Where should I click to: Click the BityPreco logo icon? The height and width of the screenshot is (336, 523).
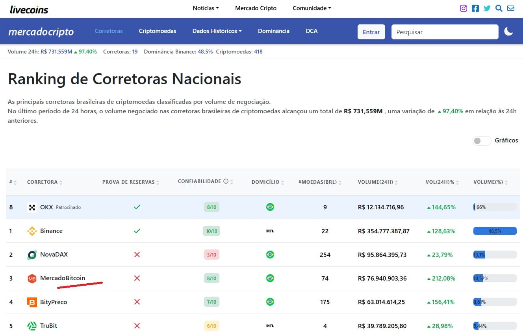pyautogui.click(x=32, y=302)
